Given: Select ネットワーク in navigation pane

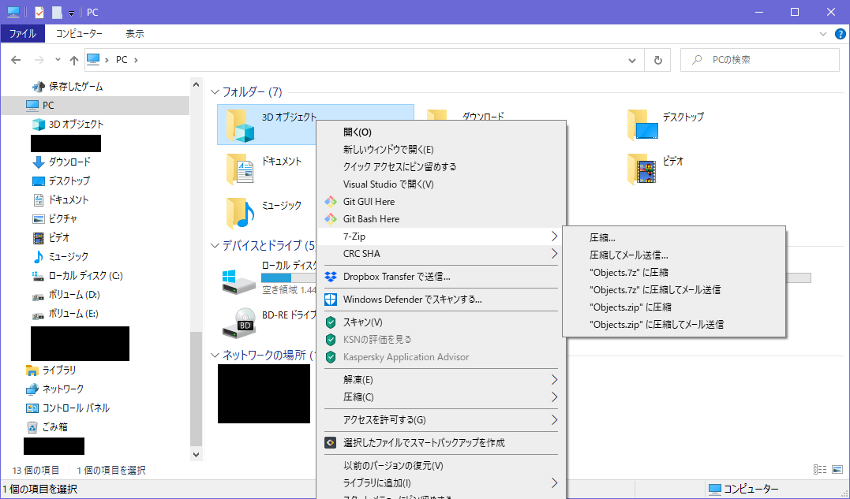Looking at the screenshot, I should tap(54, 389).
